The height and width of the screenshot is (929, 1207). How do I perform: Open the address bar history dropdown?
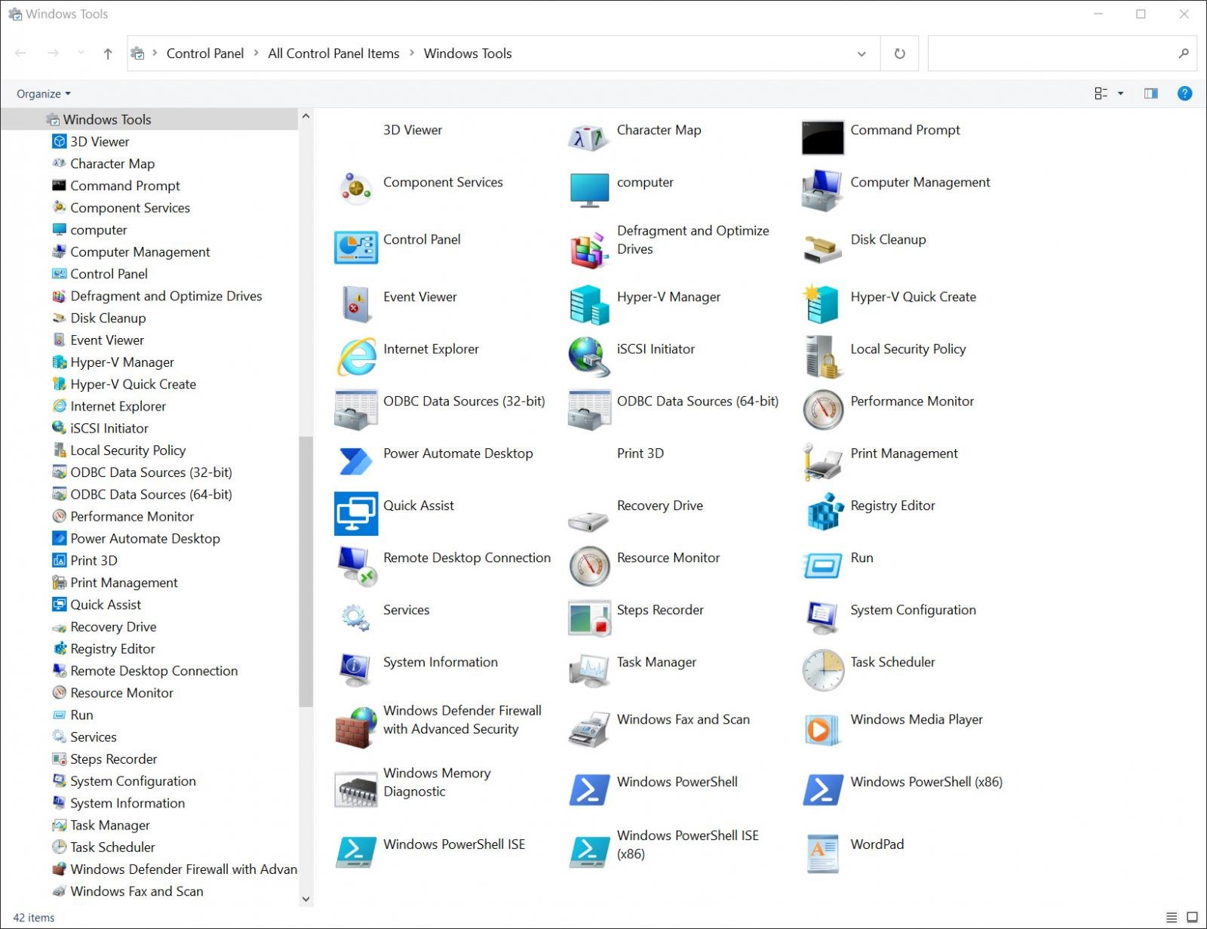pos(861,54)
